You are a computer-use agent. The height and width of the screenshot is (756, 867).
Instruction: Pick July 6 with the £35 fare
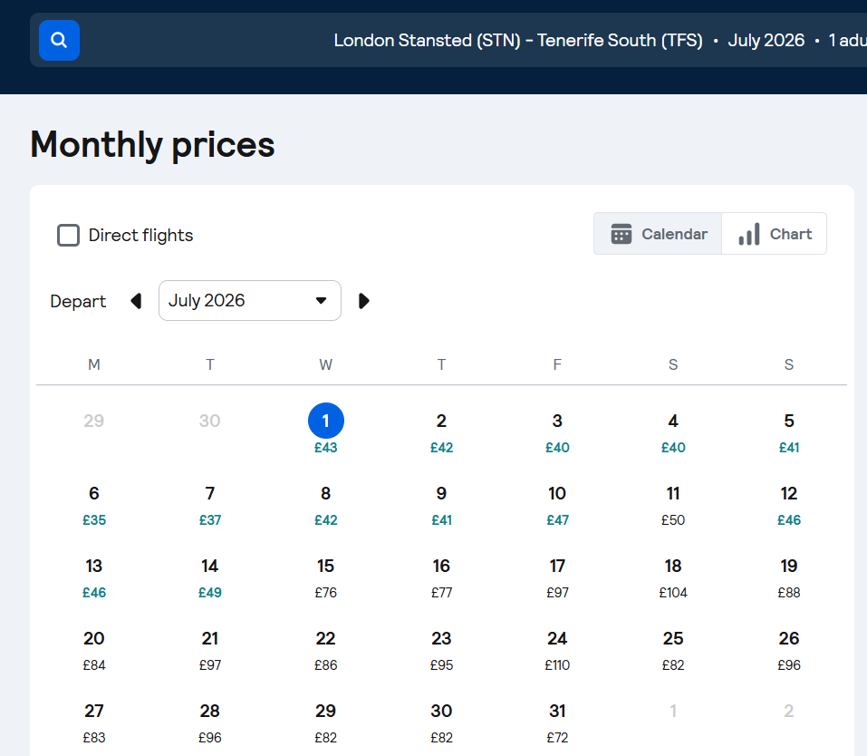(x=94, y=504)
